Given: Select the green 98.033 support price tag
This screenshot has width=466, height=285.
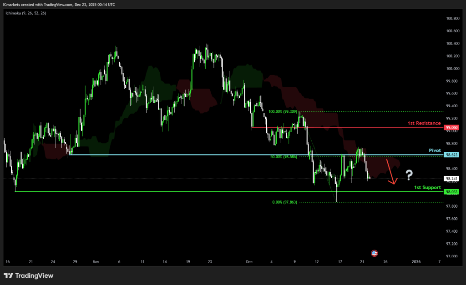Looking at the screenshot, I should [x=452, y=192].
